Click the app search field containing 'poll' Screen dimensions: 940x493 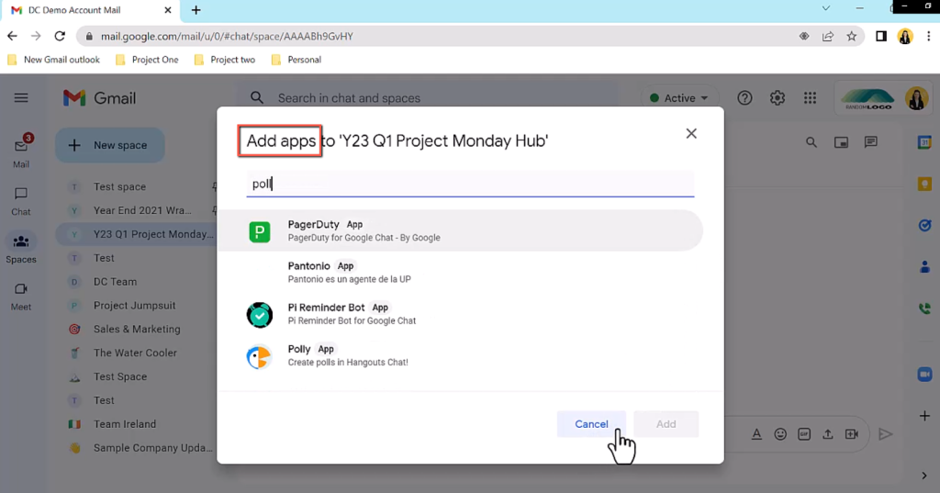(470, 184)
